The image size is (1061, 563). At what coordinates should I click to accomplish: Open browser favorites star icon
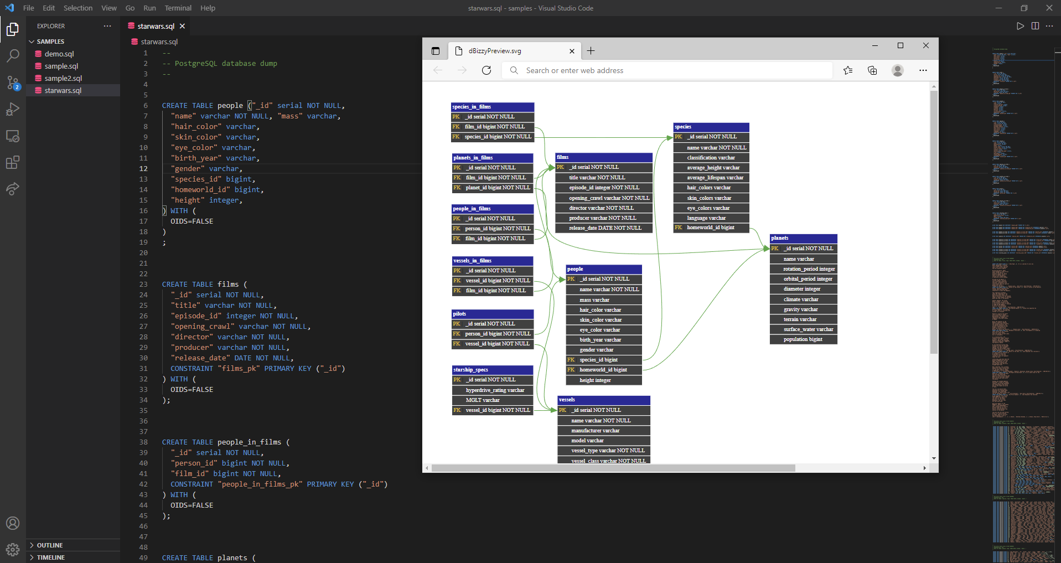point(847,70)
